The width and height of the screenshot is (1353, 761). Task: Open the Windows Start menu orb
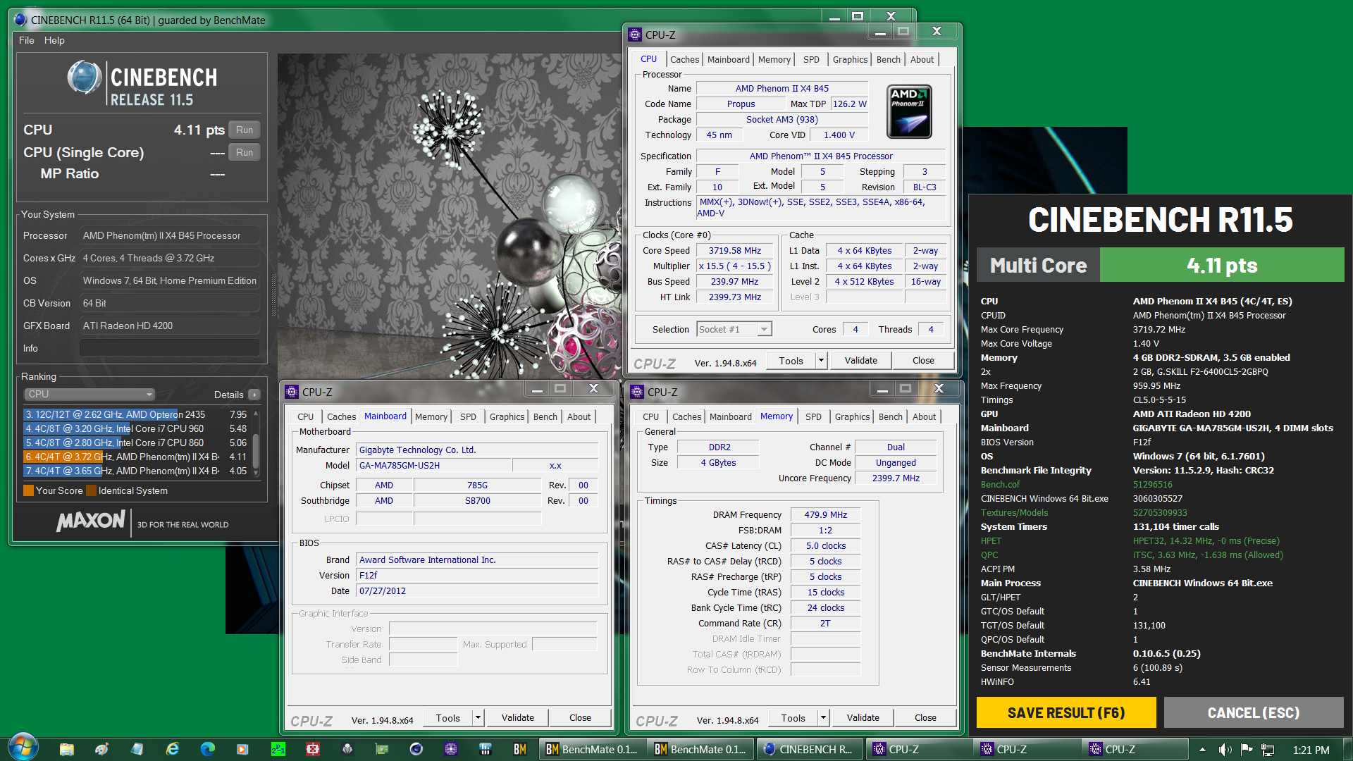tap(22, 748)
